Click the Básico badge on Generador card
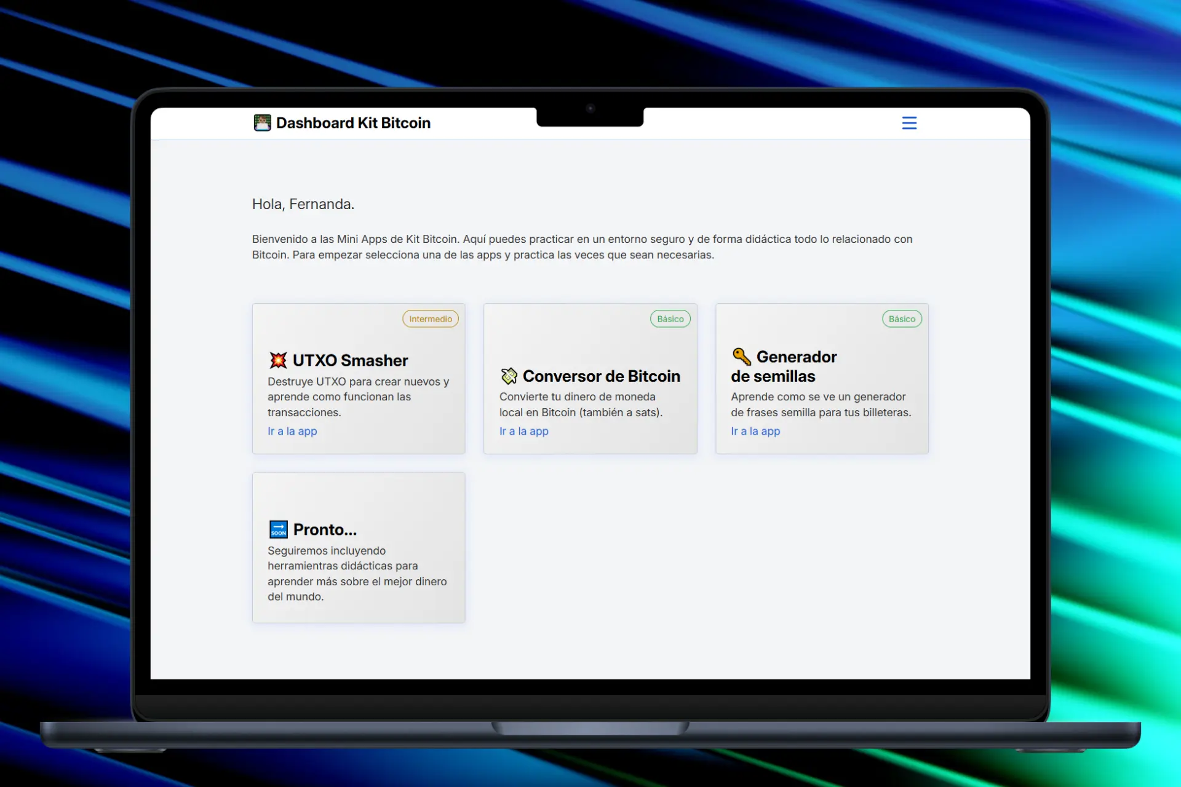The height and width of the screenshot is (787, 1181). [x=902, y=319]
